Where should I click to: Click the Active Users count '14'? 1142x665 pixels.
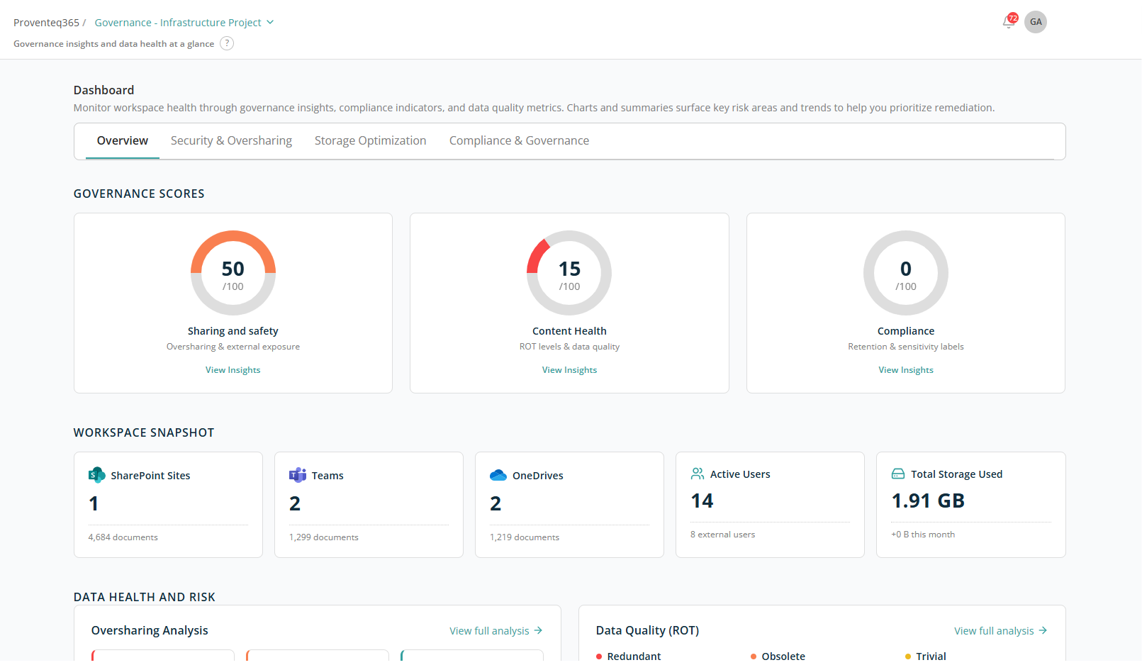coord(702,501)
